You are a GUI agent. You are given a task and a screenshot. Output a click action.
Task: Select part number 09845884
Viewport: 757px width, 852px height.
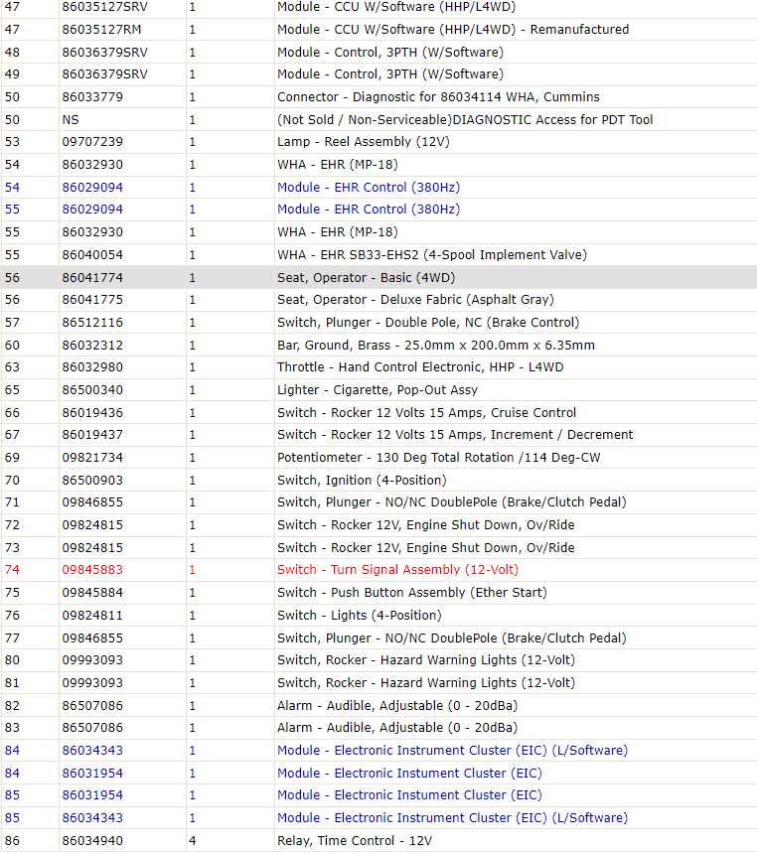click(x=92, y=592)
